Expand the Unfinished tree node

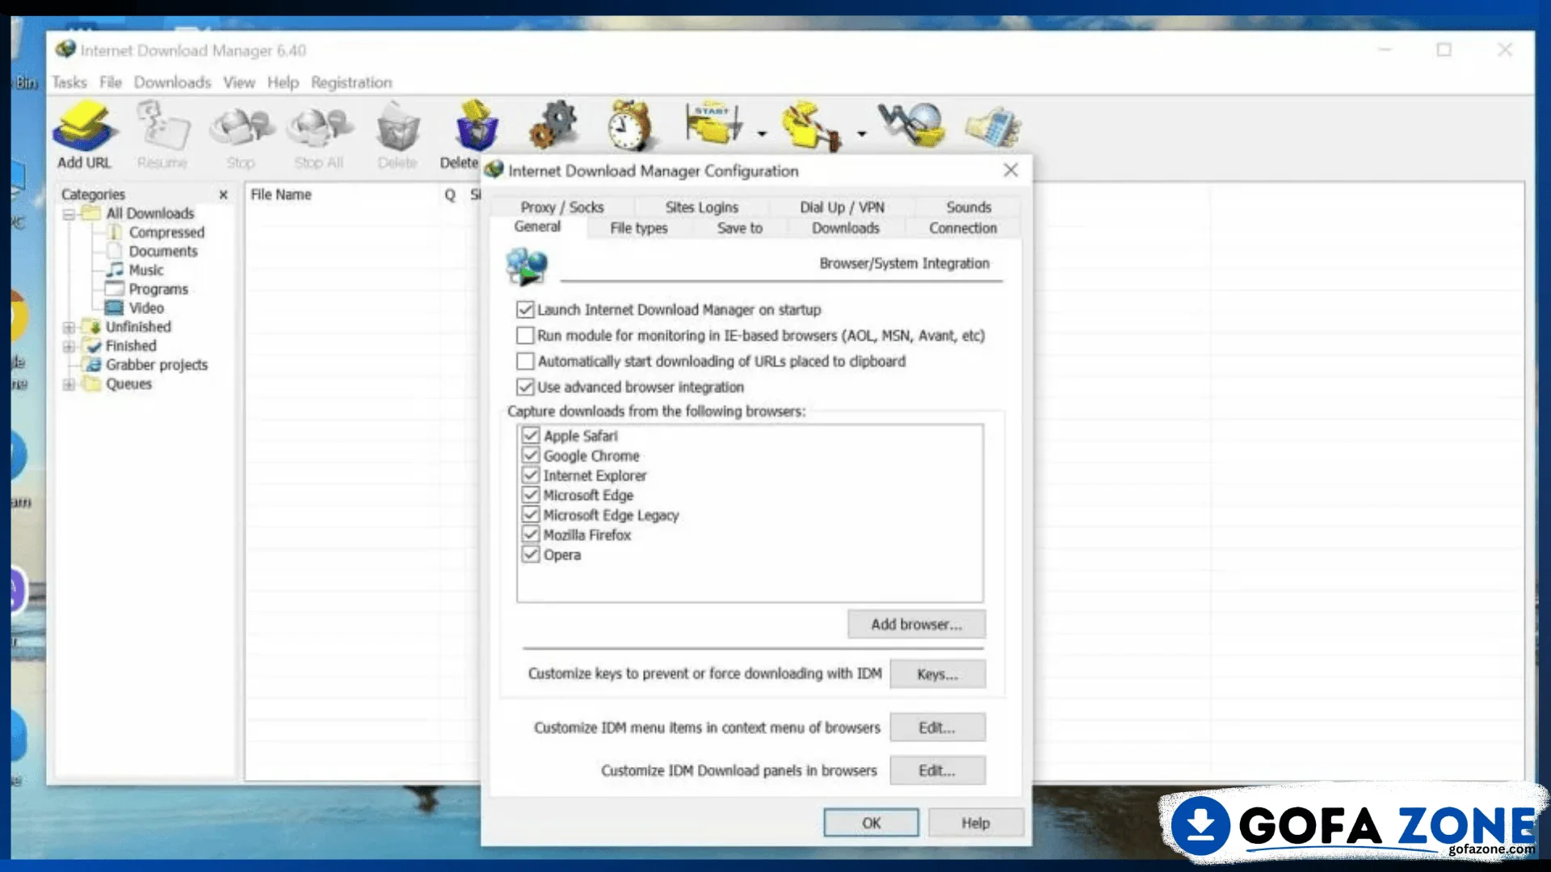pyautogui.click(x=69, y=327)
